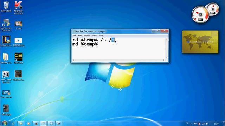
Task: Click the world map gadget 'Cannot connect to service'
Action: tap(200, 42)
